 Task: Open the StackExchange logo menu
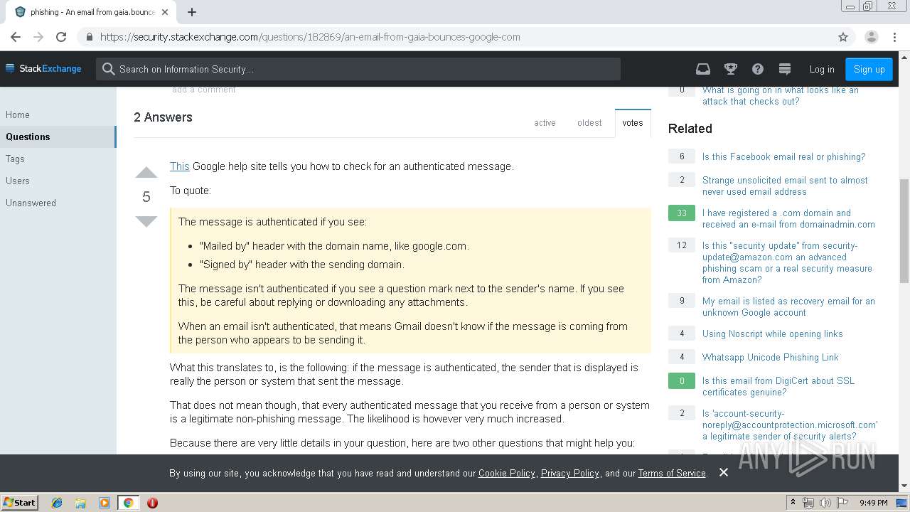pyautogui.click(x=43, y=69)
